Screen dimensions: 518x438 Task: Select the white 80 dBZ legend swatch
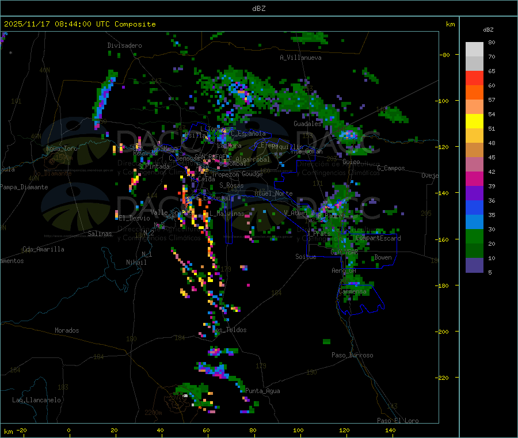pos(474,49)
